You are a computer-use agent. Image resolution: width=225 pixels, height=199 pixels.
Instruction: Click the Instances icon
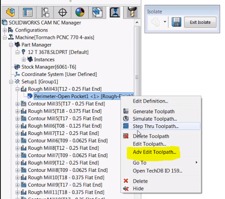[x=30, y=59]
